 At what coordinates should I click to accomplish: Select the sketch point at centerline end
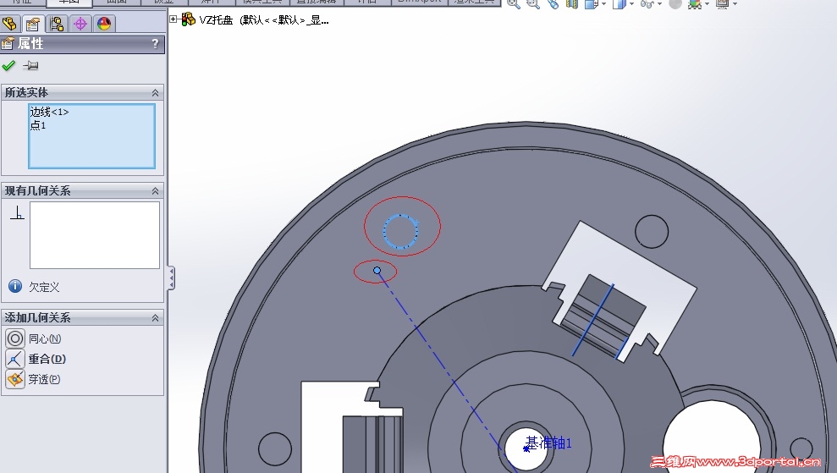[377, 271]
